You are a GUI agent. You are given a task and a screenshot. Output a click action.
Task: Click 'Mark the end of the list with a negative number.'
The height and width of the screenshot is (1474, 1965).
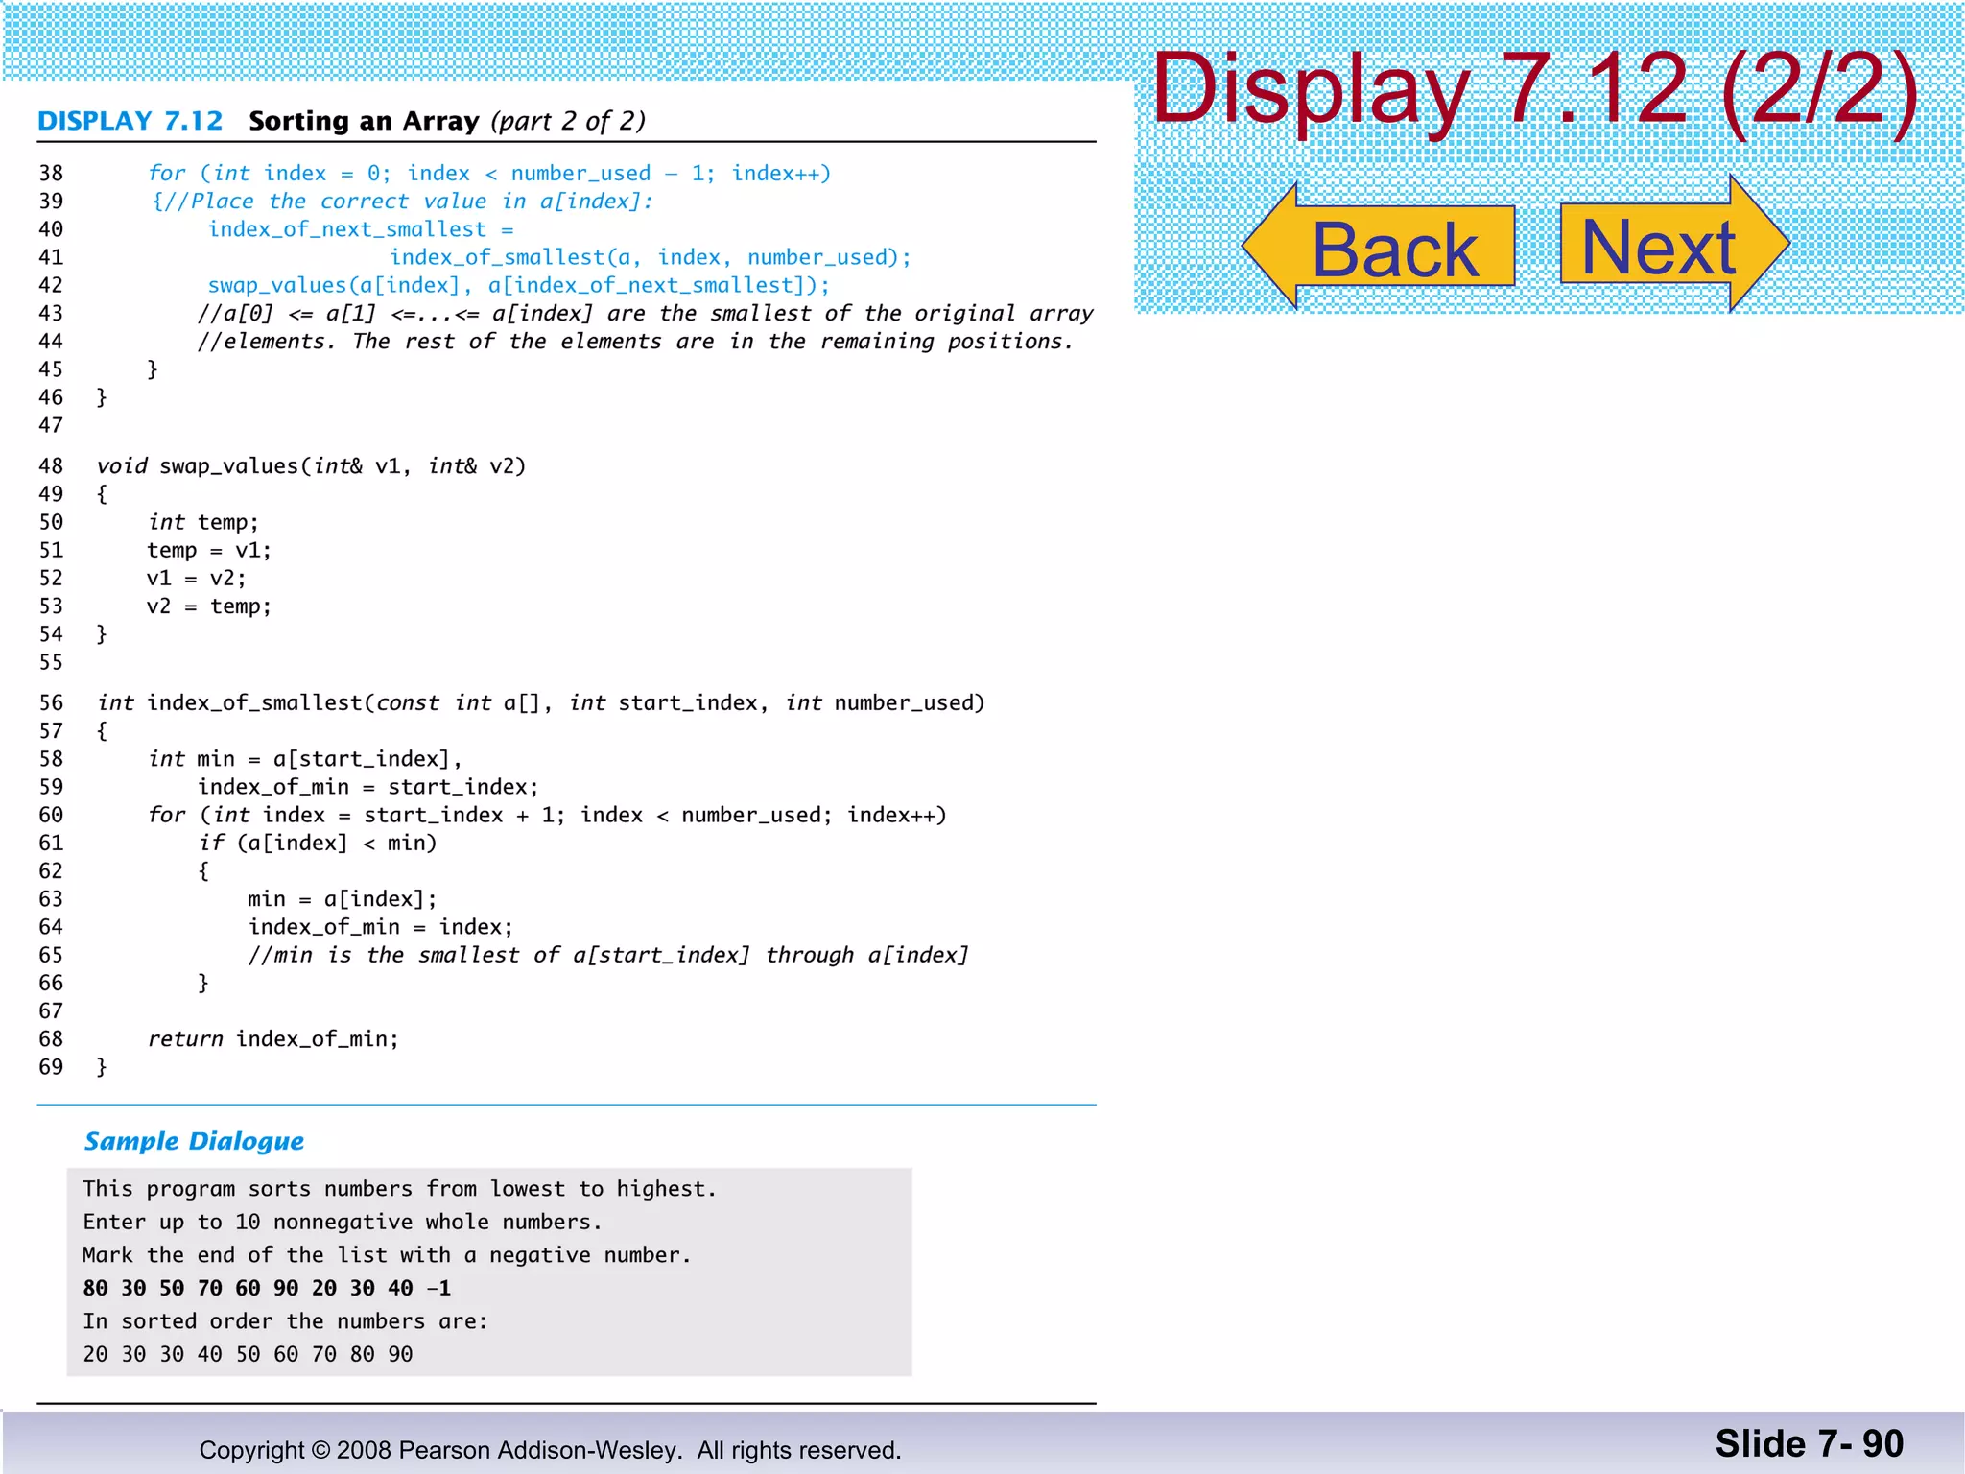[387, 1255]
